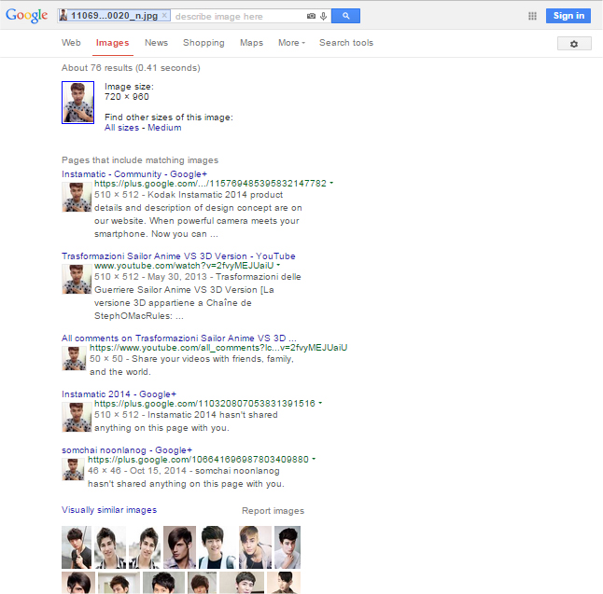Open the Maps tab
The width and height of the screenshot is (603, 594).
(251, 43)
